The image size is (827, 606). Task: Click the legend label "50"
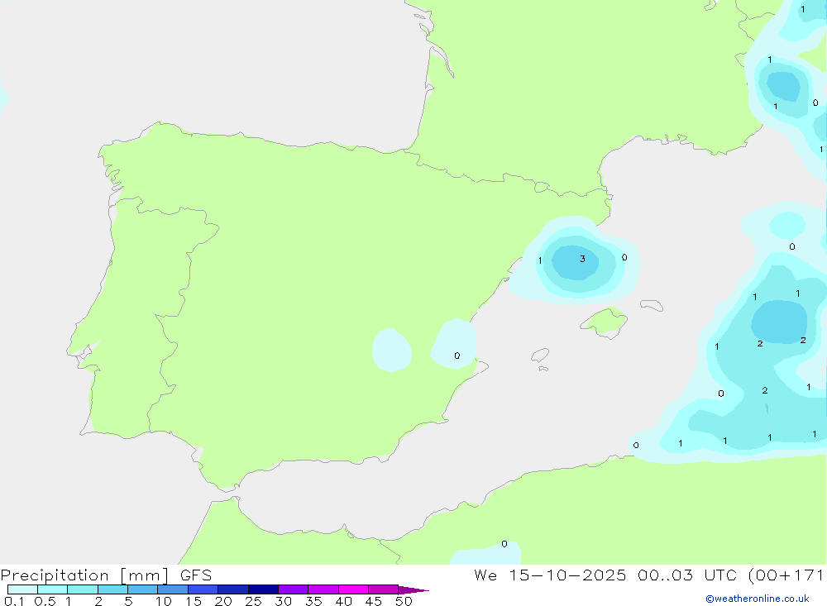point(404,601)
